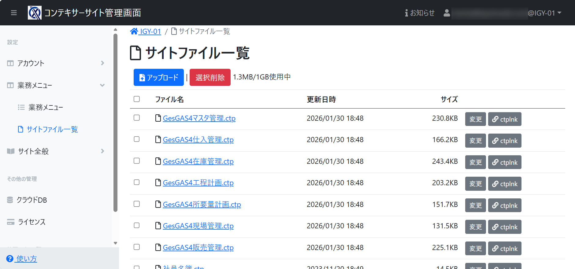Open the @IGY-01 user dropdown
575x269 pixels.
coord(544,13)
